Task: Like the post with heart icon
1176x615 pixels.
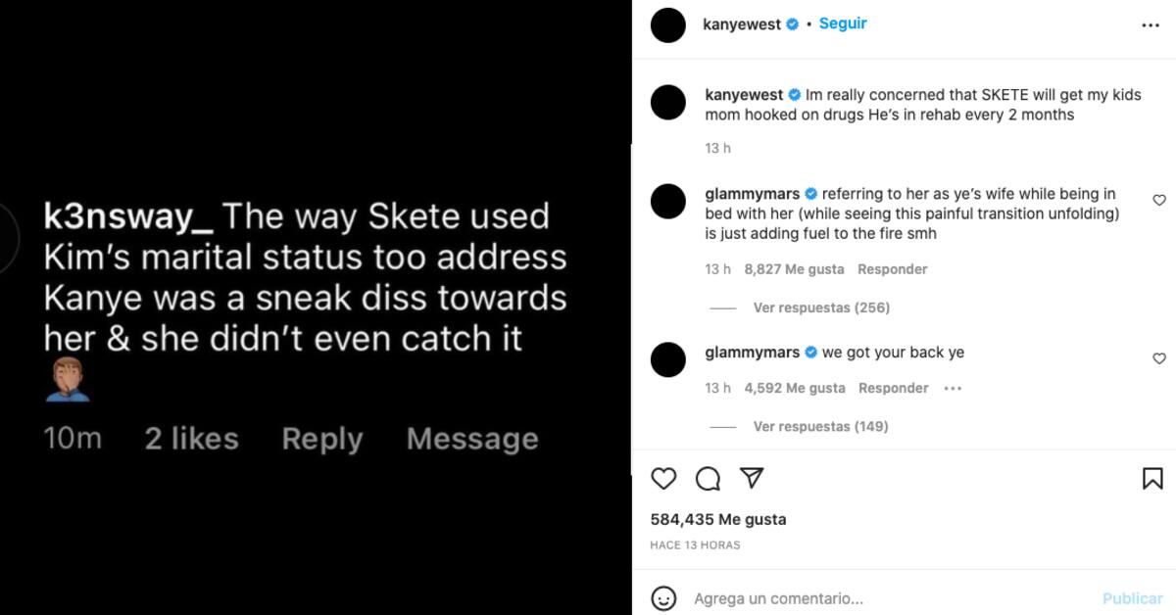Action: [x=663, y=479]
